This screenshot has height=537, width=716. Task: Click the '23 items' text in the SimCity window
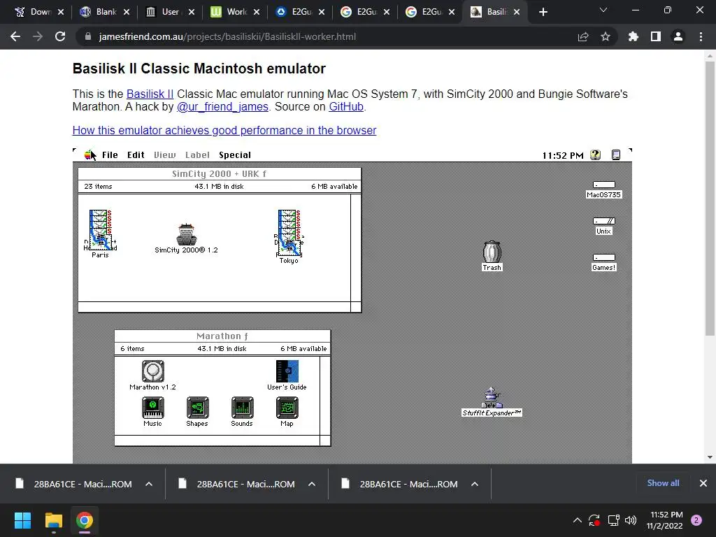pyautogui.click(x=98, y=186)
